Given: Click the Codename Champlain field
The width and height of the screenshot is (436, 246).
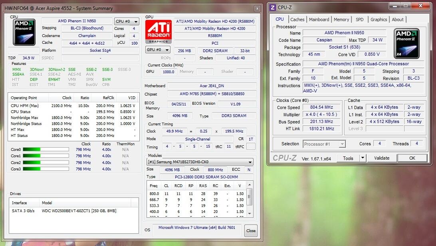Looking at the screenshot, I should click(87, 36).
